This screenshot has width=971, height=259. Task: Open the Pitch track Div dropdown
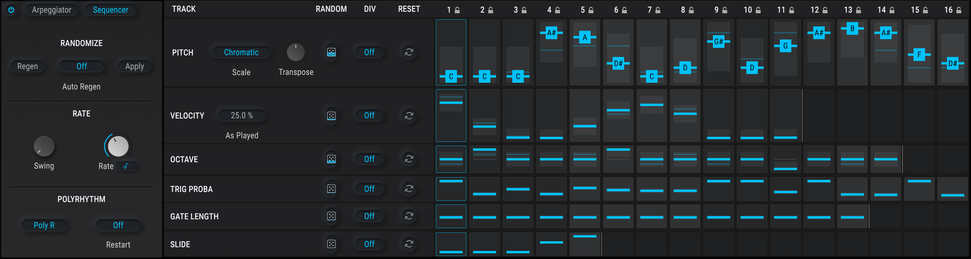(x=369, y=52)
